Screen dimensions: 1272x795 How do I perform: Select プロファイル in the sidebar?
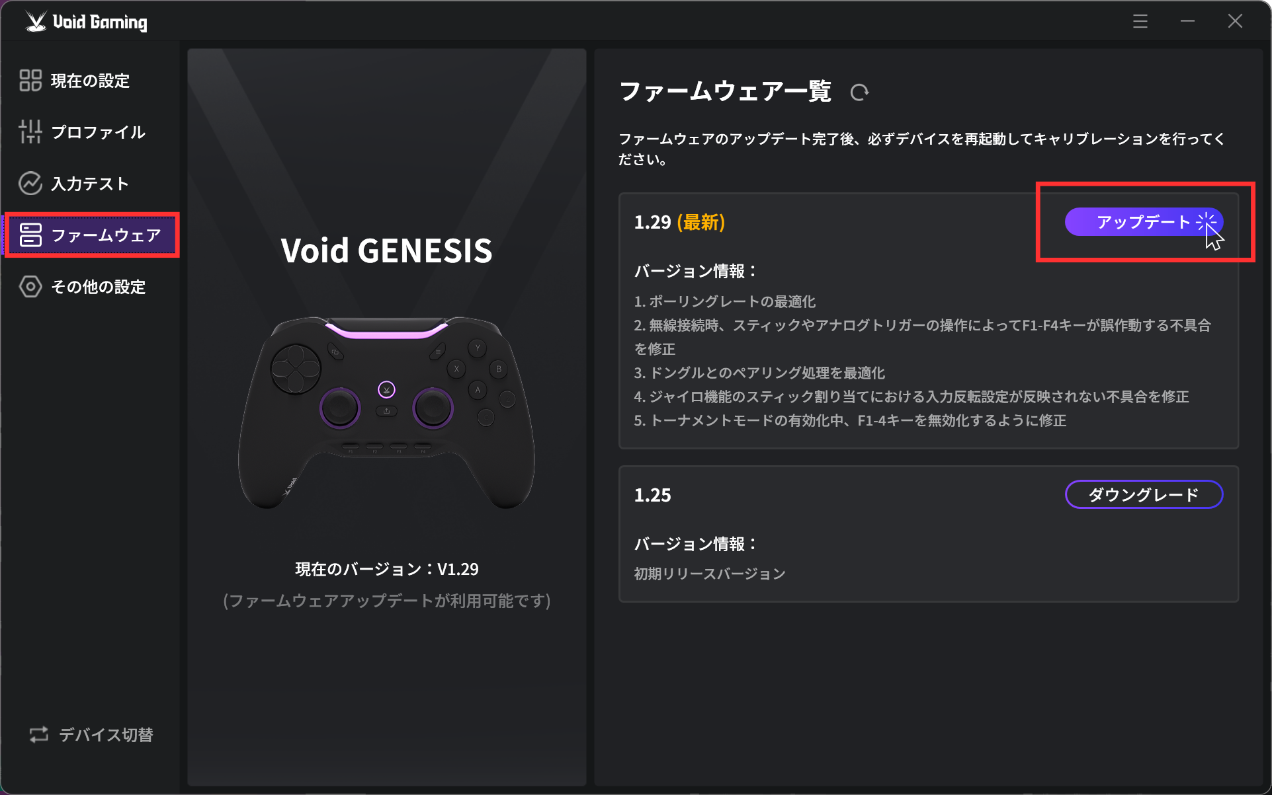[98, 132]
